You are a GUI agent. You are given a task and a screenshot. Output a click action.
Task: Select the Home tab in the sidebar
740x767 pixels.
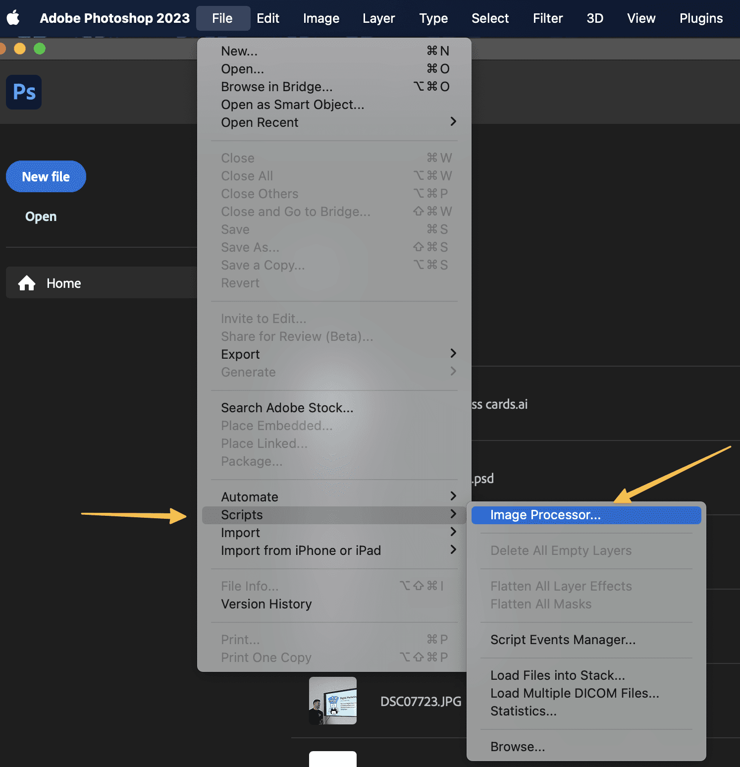[x=63, y=283]
